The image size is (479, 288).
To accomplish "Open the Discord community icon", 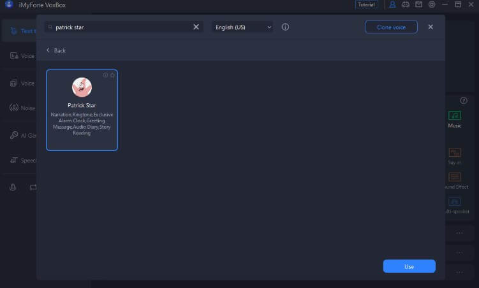I will [406, 4].
